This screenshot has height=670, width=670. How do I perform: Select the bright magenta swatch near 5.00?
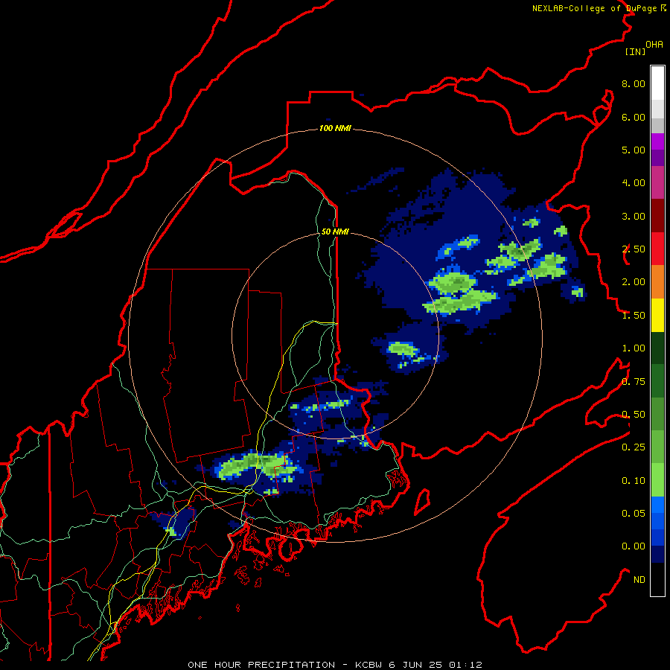click(657, 141)
